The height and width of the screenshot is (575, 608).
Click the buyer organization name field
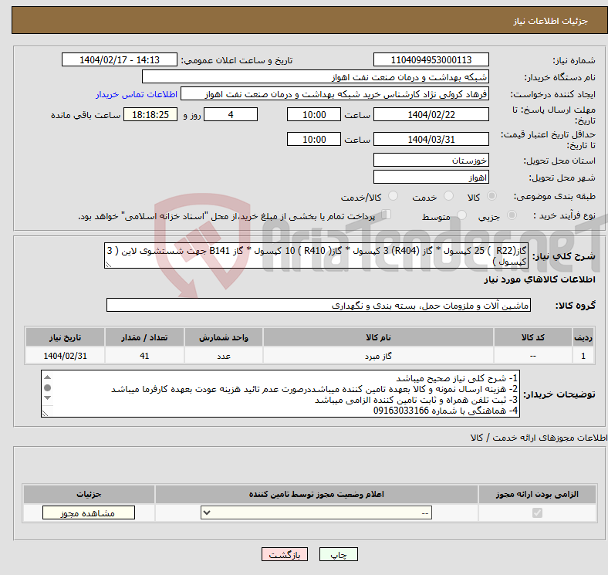316,77
